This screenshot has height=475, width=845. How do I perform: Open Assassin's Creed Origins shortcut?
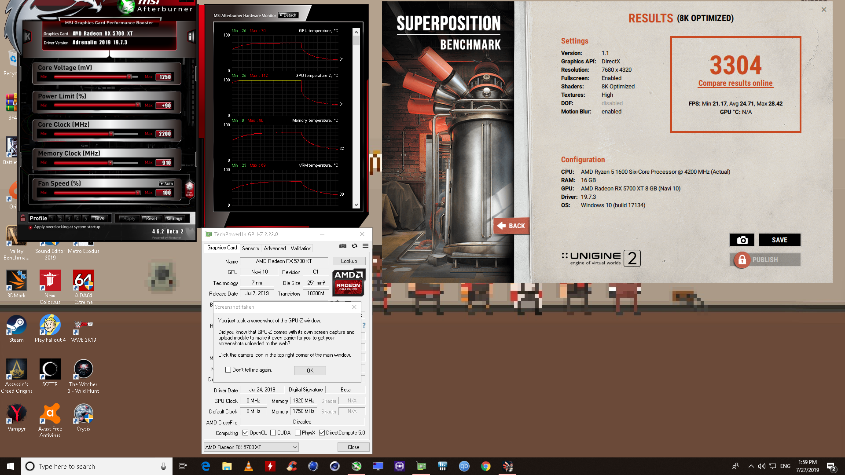(17, 376)
